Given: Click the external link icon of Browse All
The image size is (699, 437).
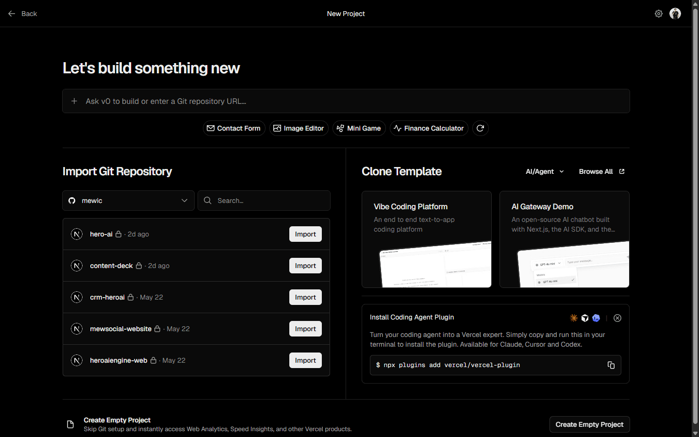Looking at the screenshot, I should tap(622, 171).
